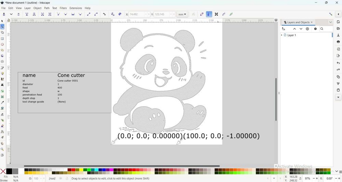The width and height of the screenshot is (342, 182).
Task: Select the Tweak tool
Action: (2, 114)
